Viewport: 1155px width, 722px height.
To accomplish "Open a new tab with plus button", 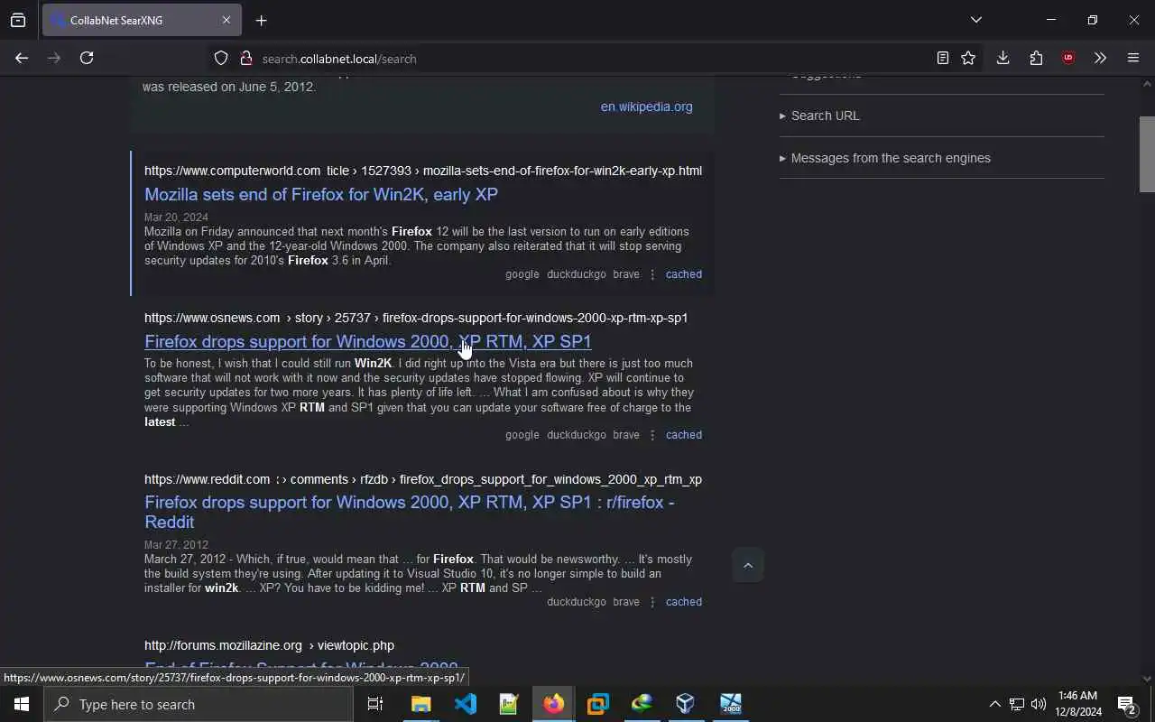I will (261, 20).
